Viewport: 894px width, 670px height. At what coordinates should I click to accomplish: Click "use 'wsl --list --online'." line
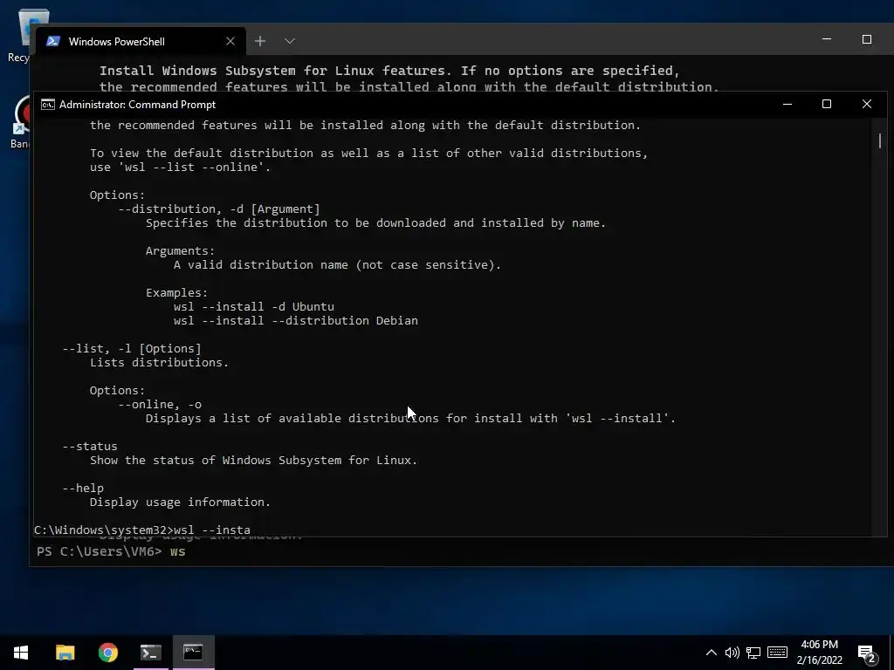[x=180, y=167]
